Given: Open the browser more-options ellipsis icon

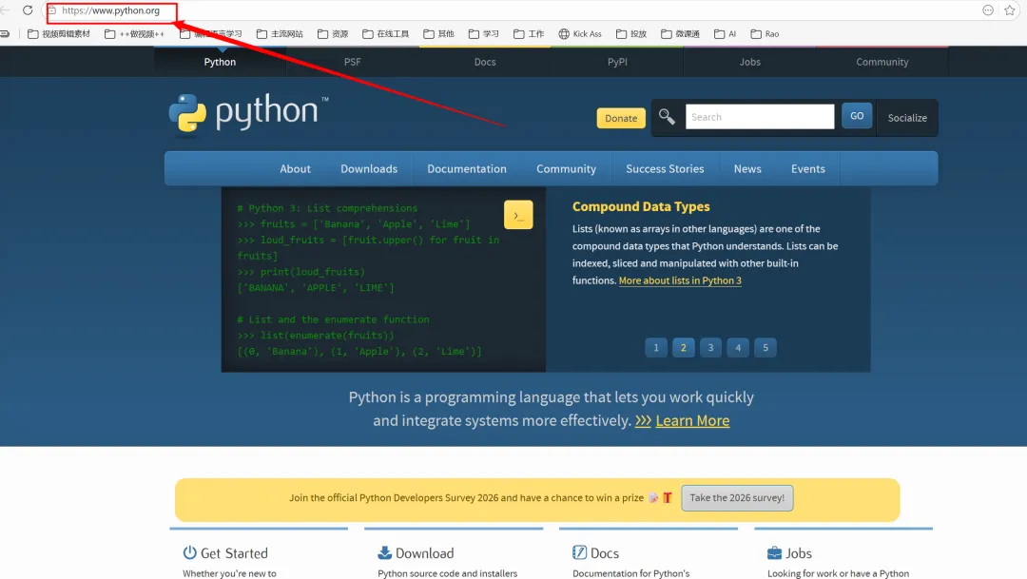Looking at the screenshot, I should click(988, 10).
